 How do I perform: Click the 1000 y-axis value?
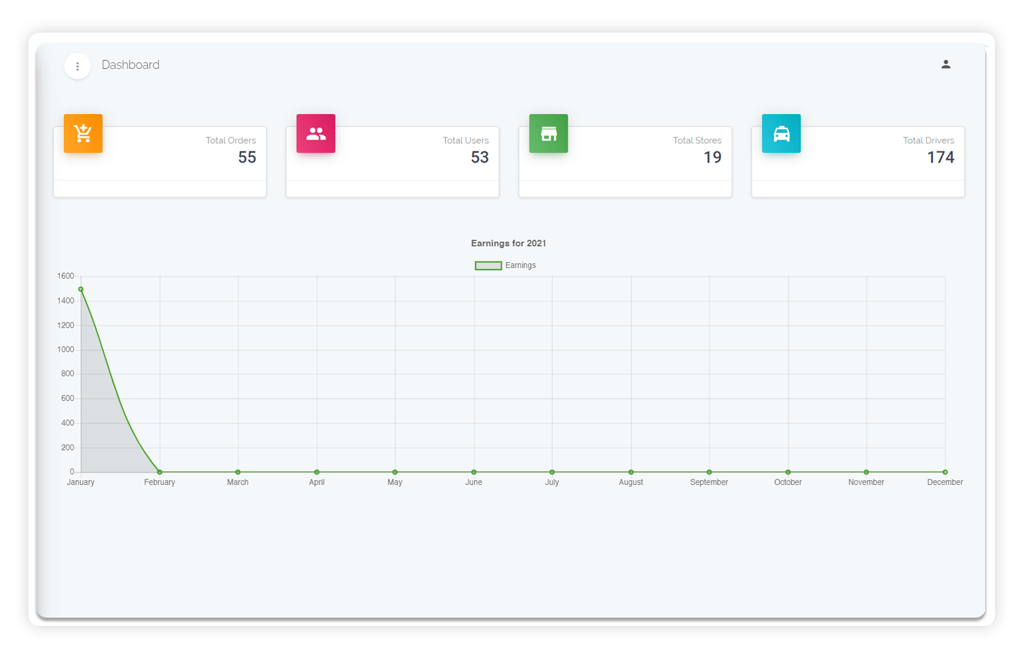click(x=66, y=349)
